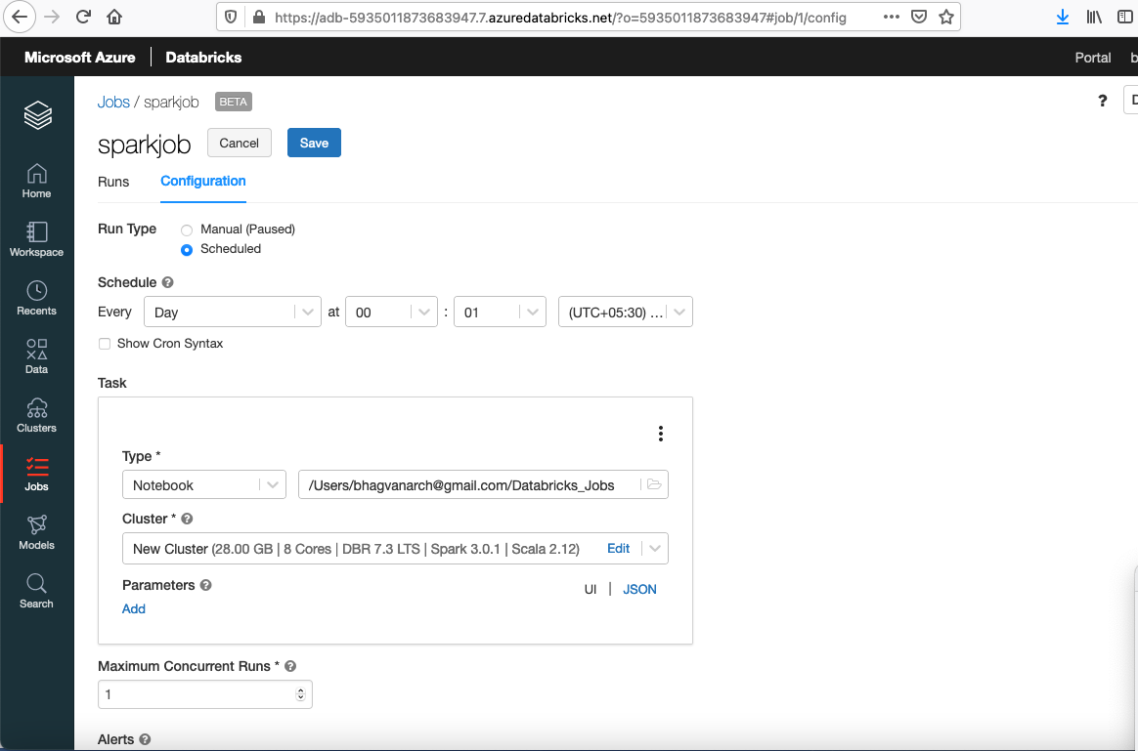Click the browser back arrow
Screen dimensions: 1138x751
click(20, 17)
